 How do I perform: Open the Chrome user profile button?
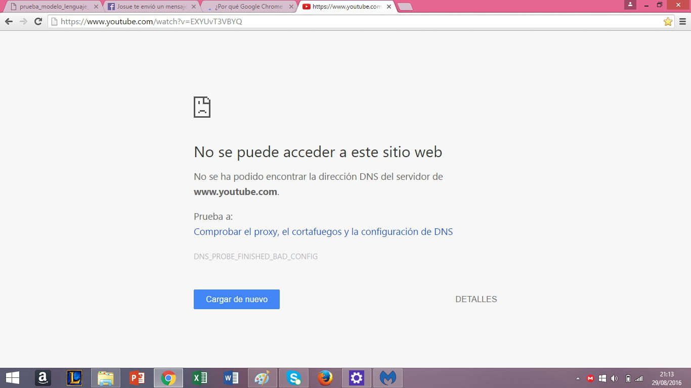click(x=630, y=5)
